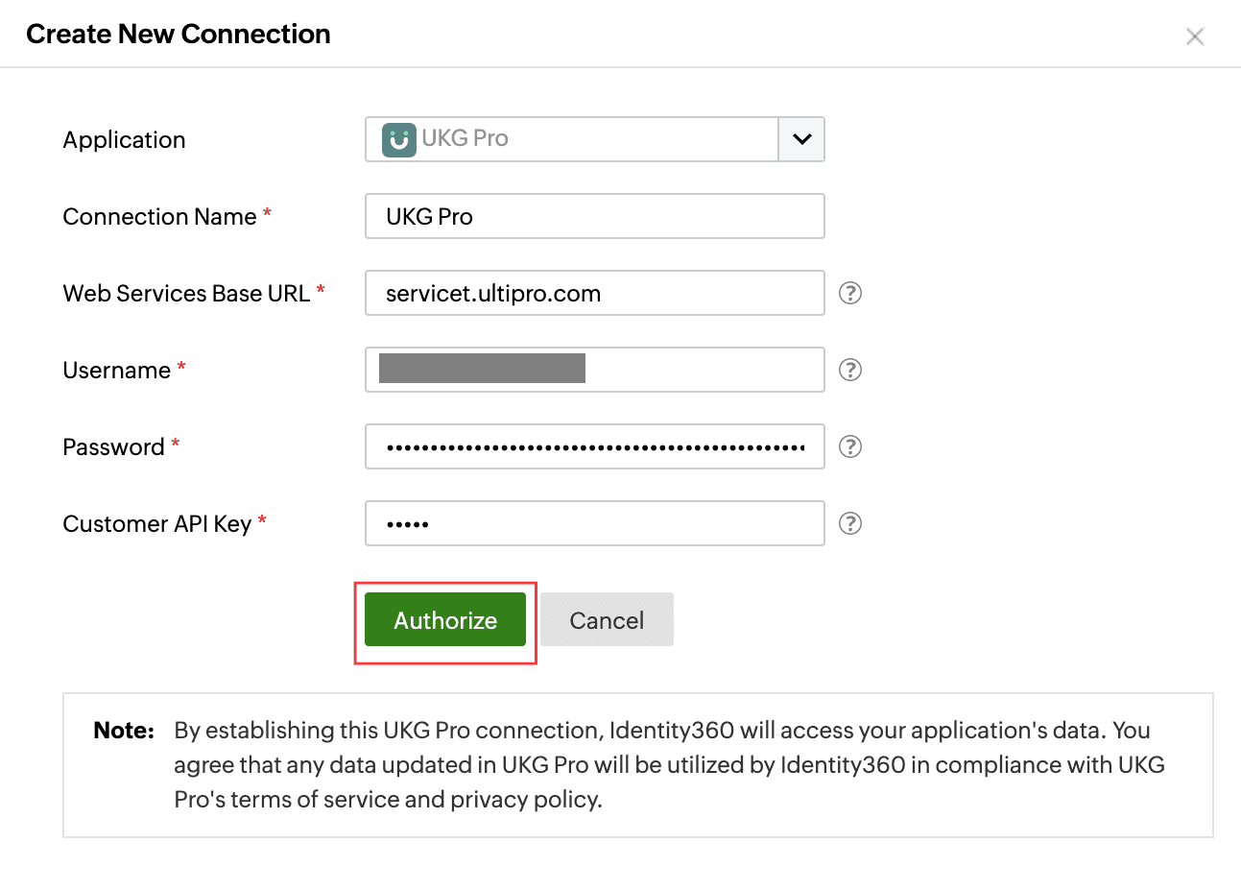Click into the Password field

tap(594, 446)
